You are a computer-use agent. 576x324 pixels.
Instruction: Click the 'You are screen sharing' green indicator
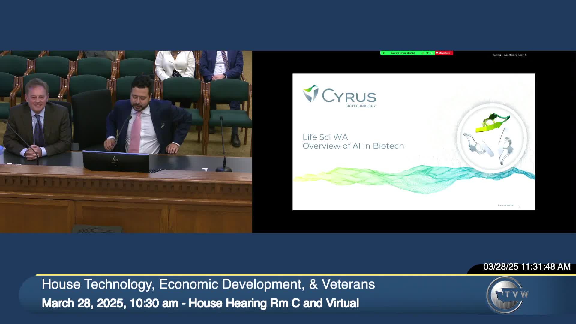(x=403, y=53)
